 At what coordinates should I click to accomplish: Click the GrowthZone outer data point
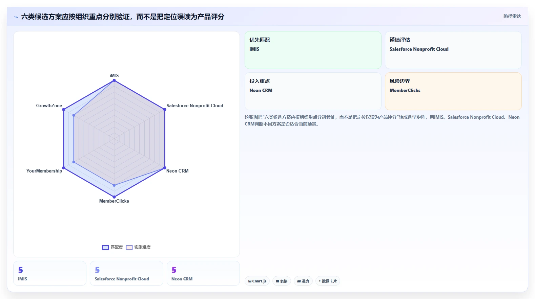click(x=64, y=110)
